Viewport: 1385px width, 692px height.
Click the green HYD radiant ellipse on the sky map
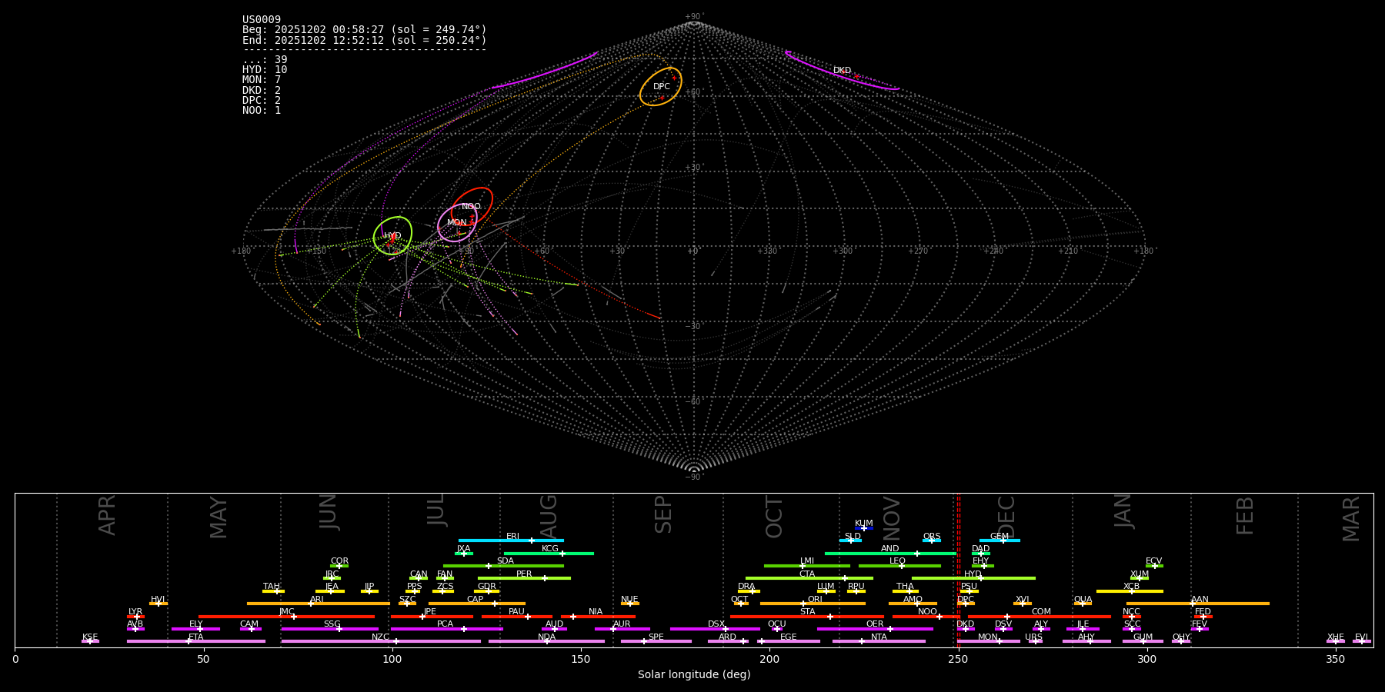392,235
